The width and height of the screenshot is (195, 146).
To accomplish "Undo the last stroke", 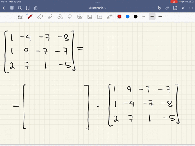I will click(x=159, y=8).
